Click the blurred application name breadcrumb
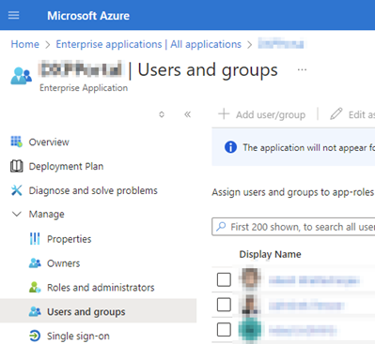 (x=281, y=44)
